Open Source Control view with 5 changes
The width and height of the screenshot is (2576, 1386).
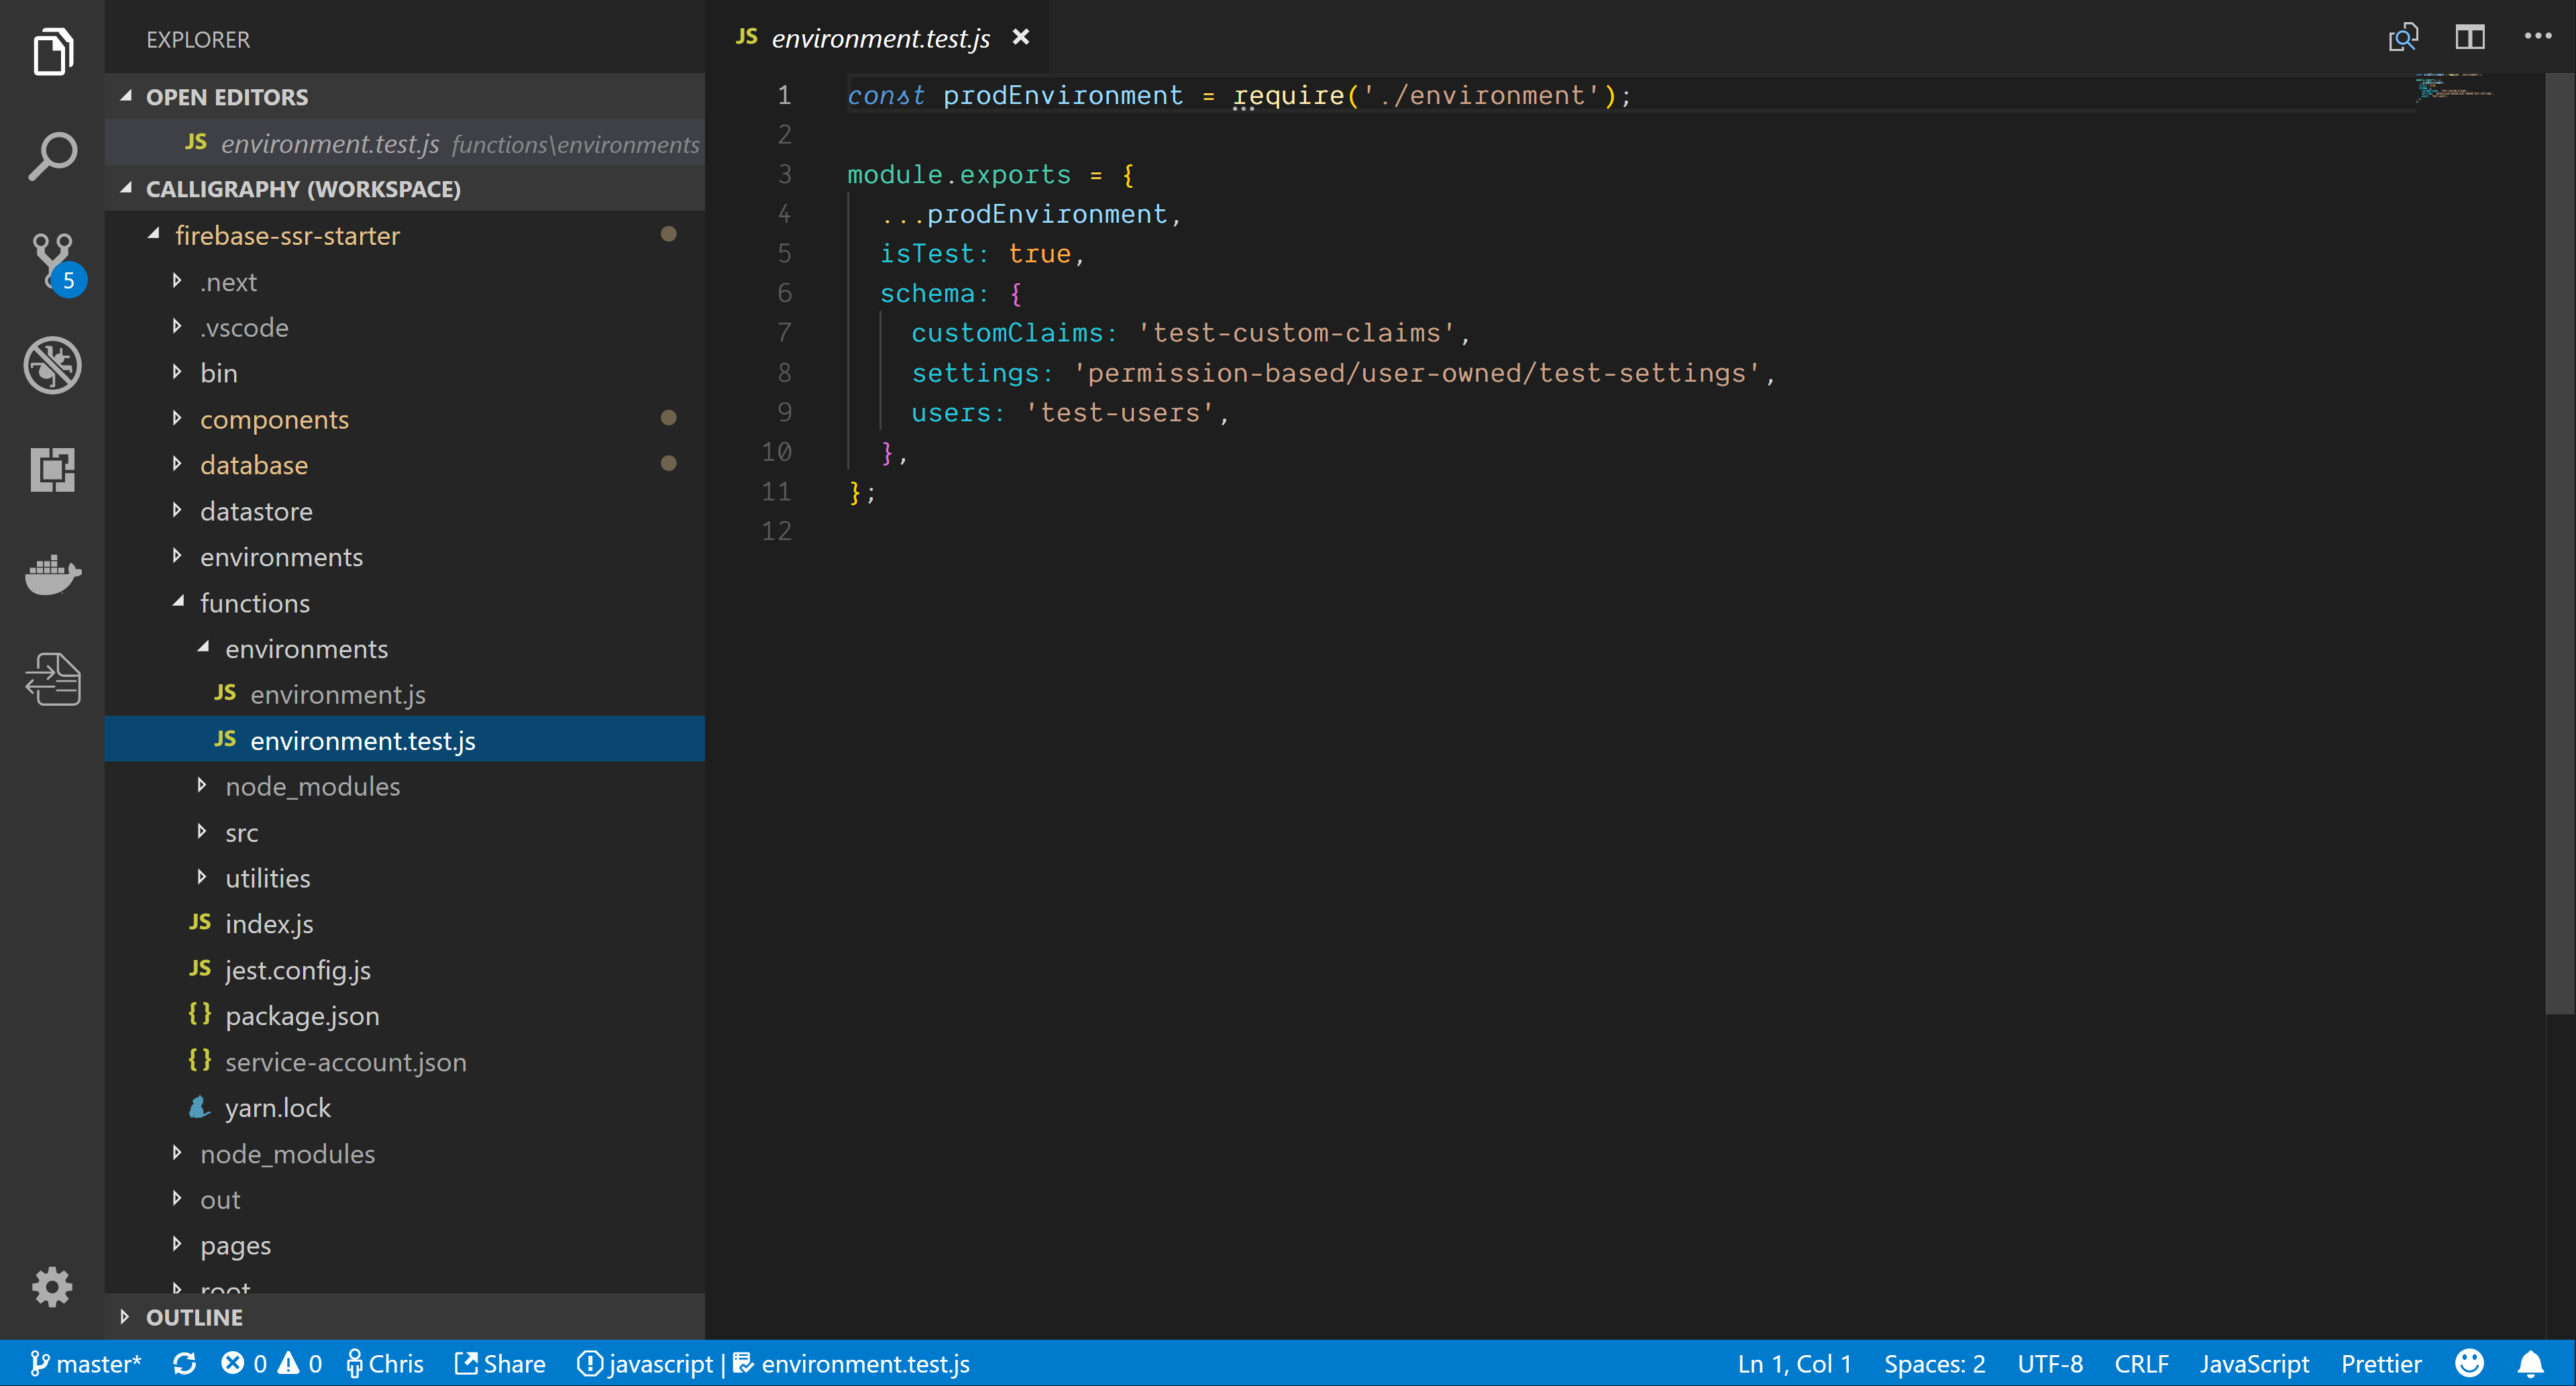pyautogui.click(x=54, y=262)
